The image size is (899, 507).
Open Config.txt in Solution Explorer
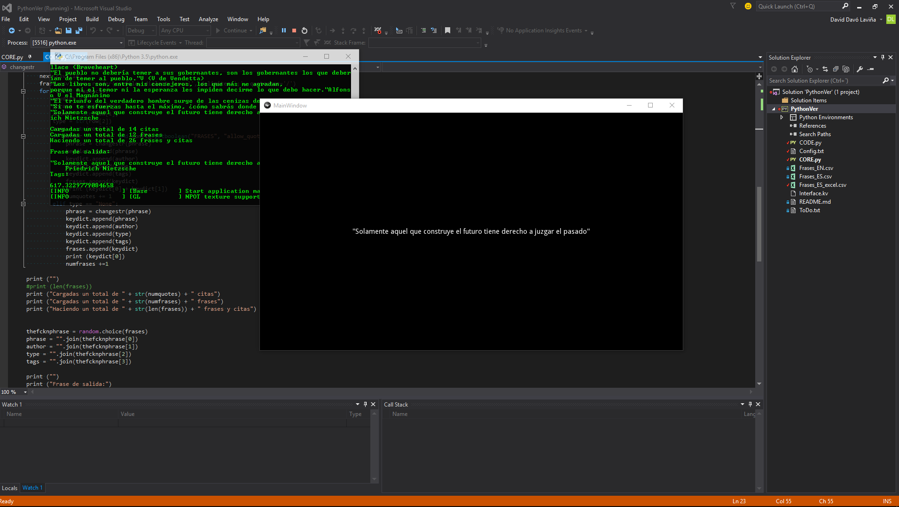click(x=811, y=151)
